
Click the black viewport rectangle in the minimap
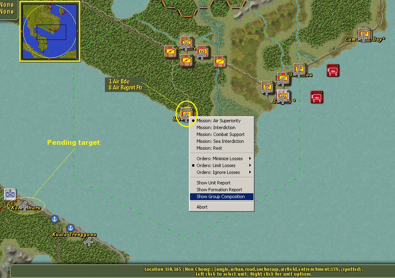click(51, 32)
